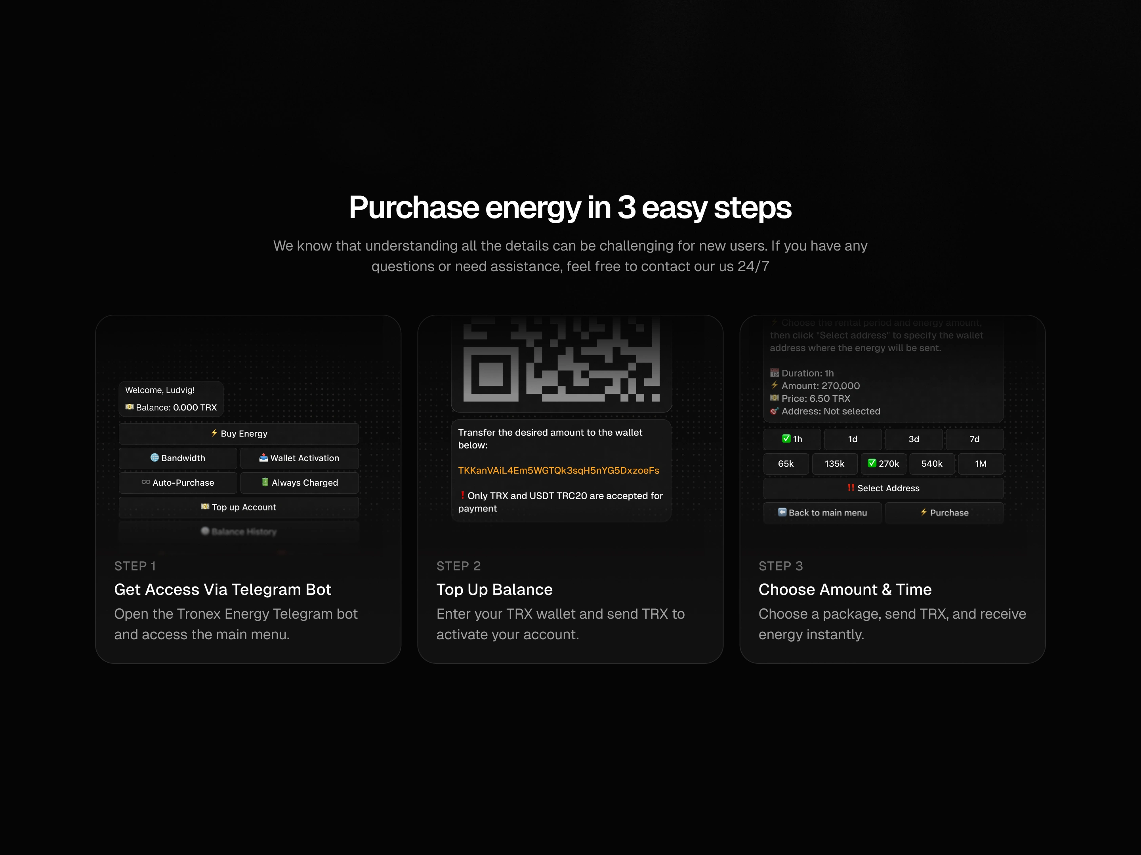The height and width of the screenshot is (855, 1141).
Task: Go Back to main menu
Action: click(822, 513)
